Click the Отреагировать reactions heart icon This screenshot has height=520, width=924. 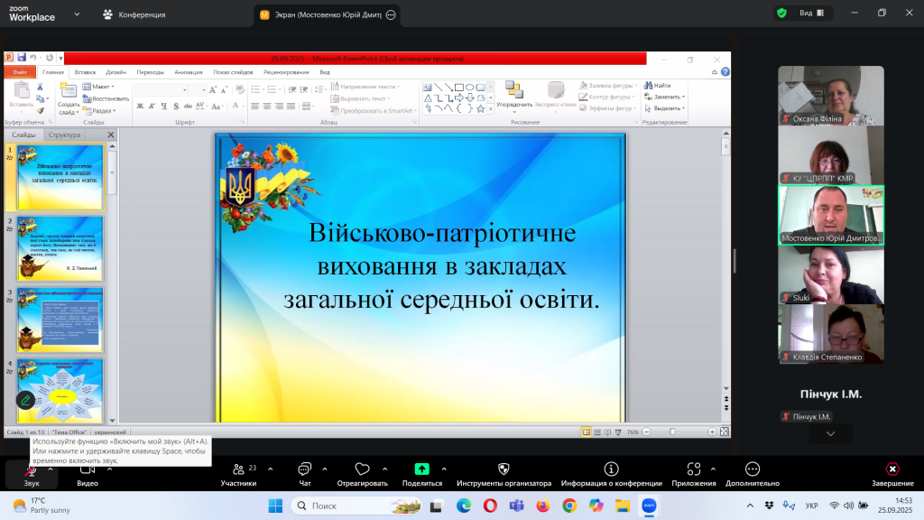[362, 469]
